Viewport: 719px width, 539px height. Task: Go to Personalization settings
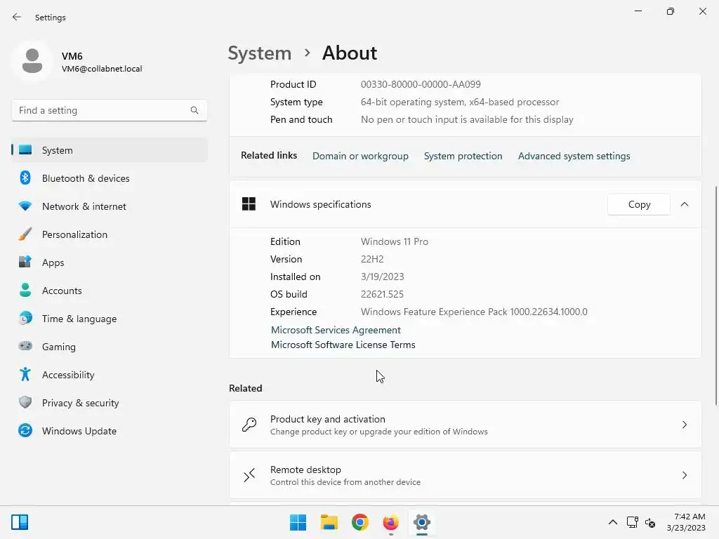point(110,234)
